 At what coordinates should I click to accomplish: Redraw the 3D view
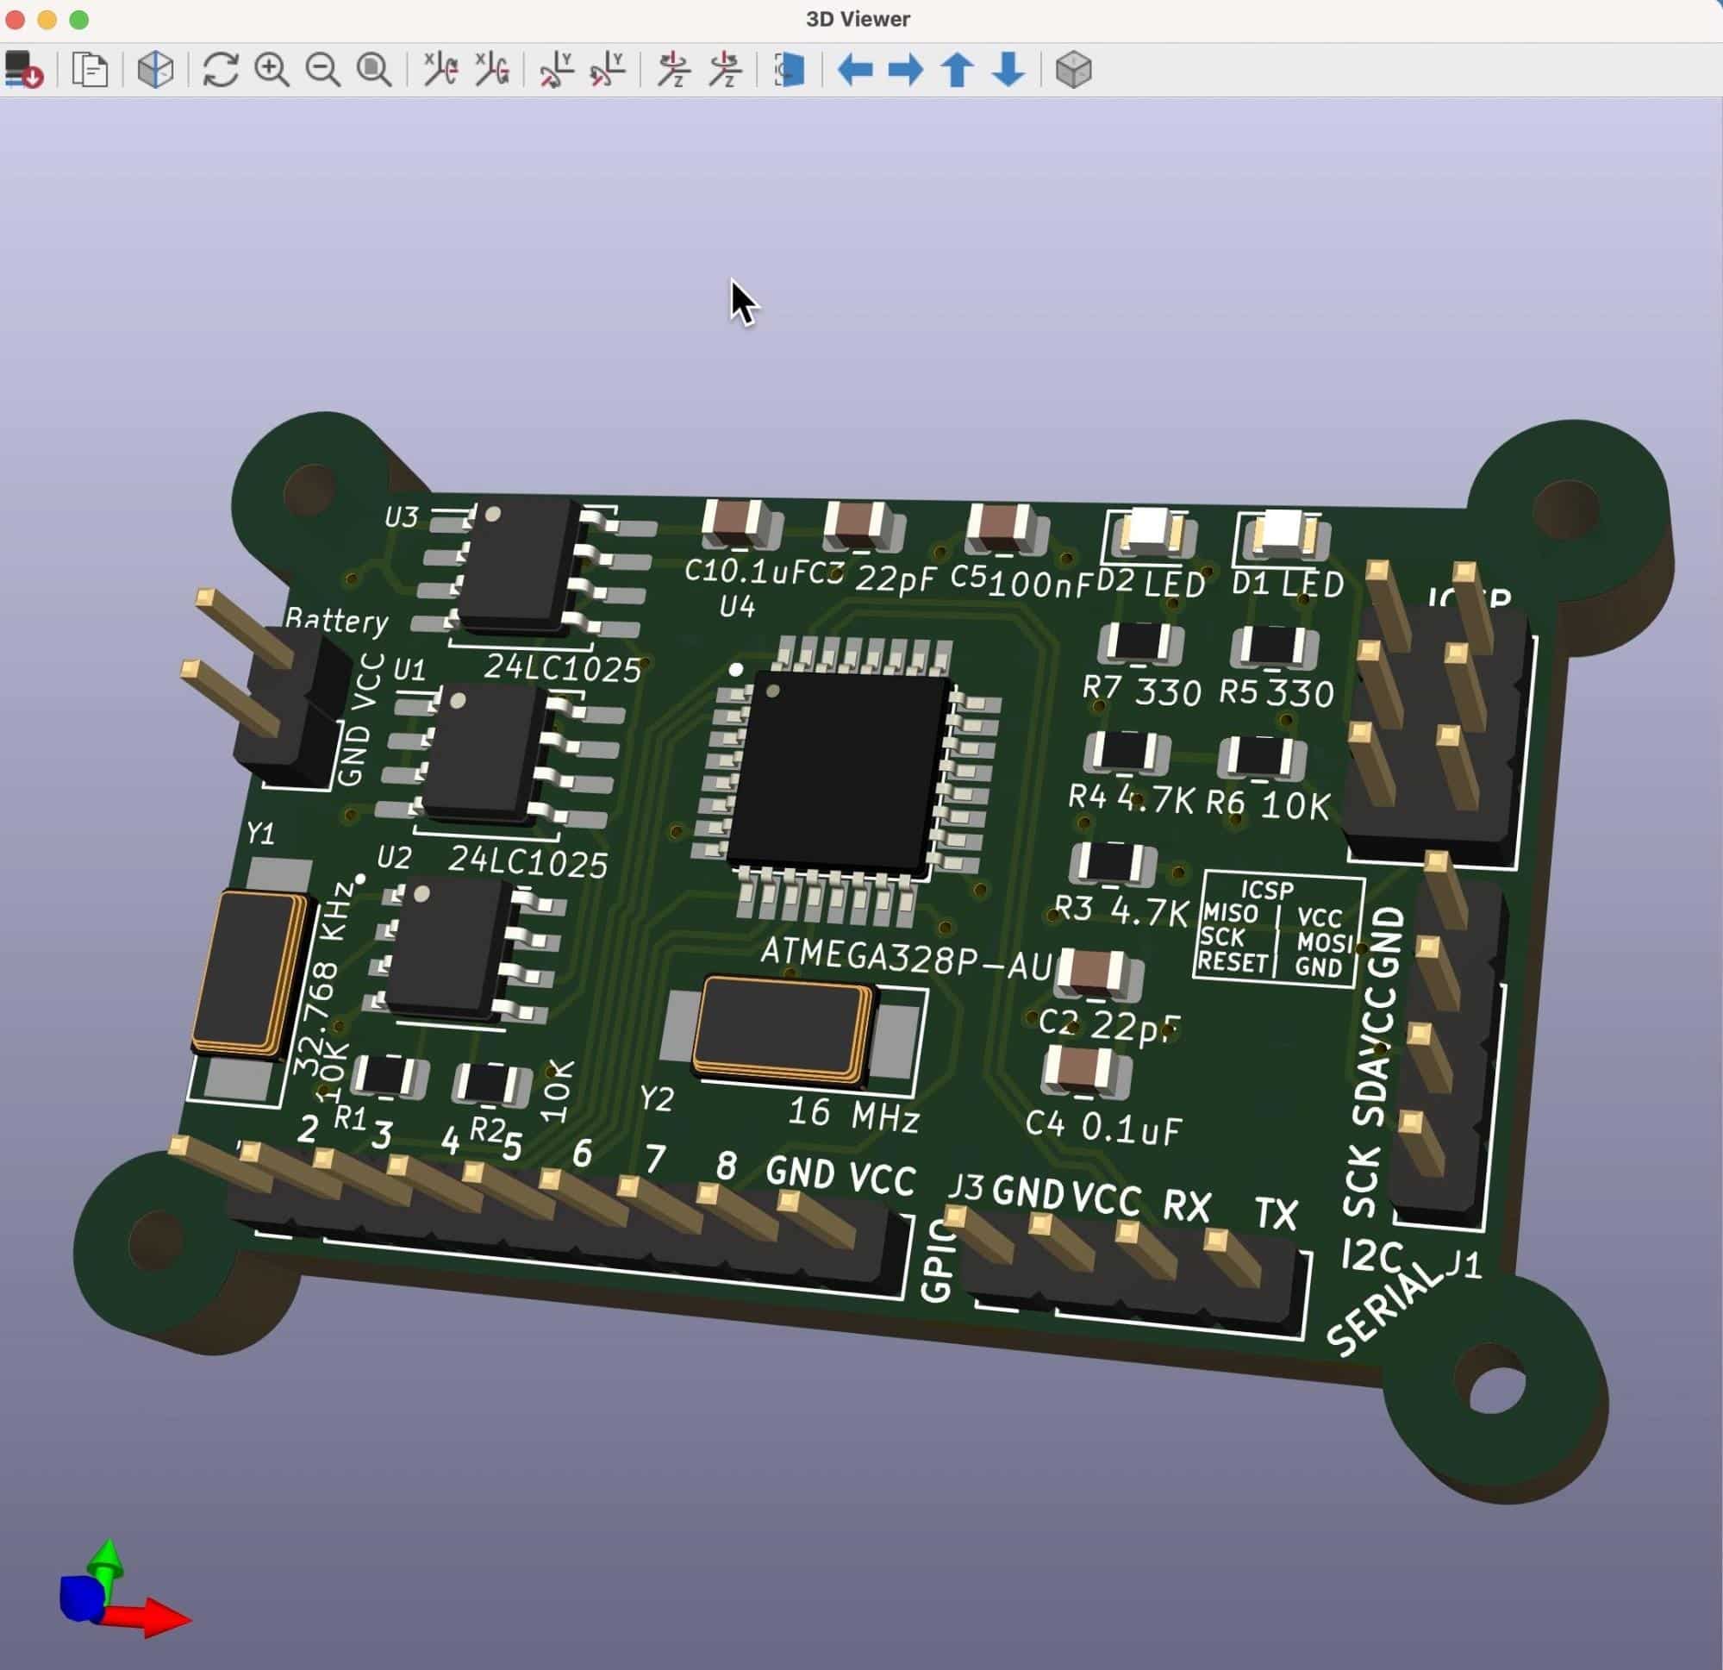point(221,70)
